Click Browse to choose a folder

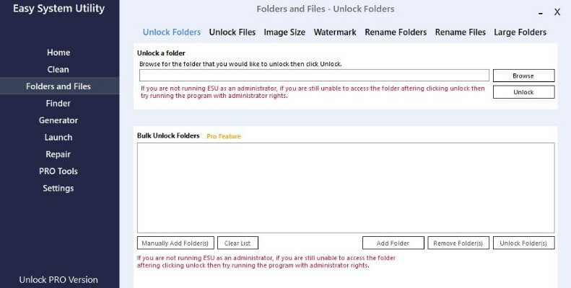tap(523, 76)
